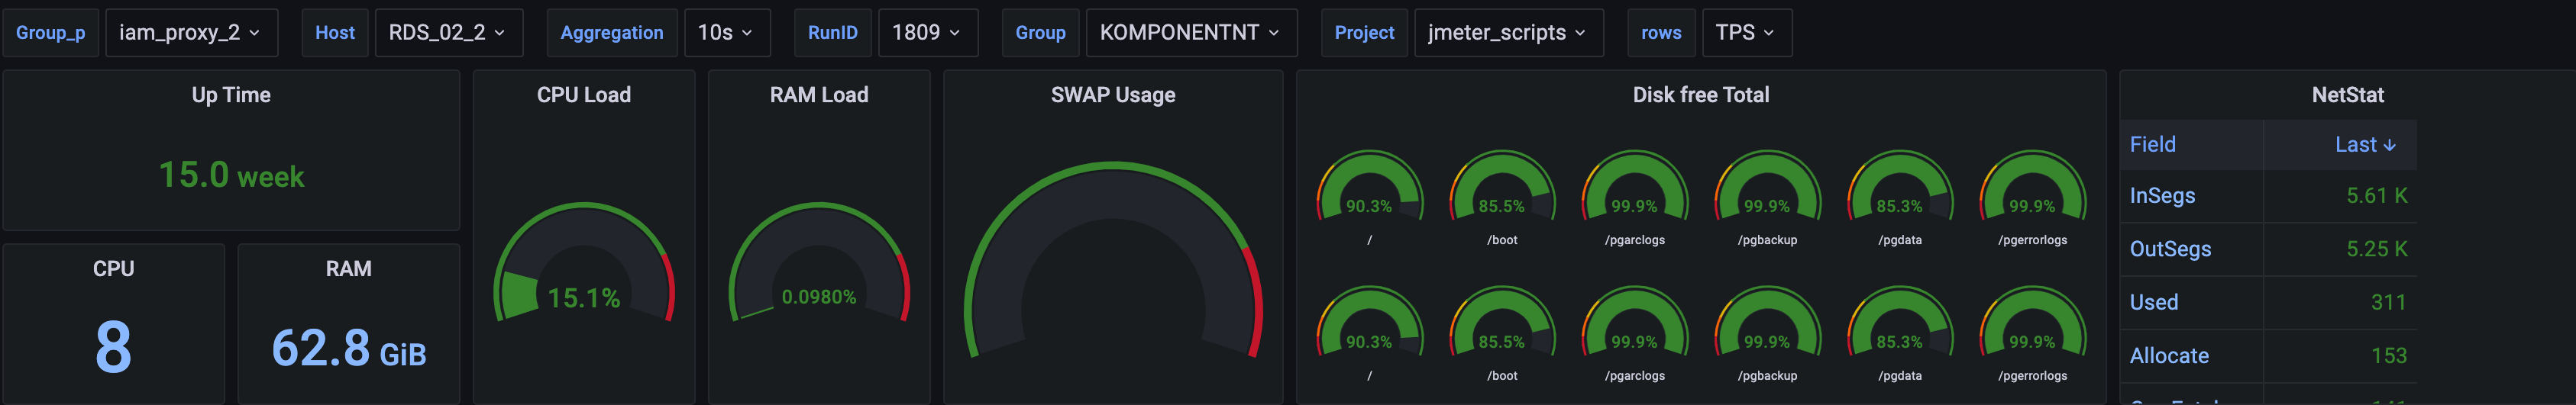Click the top-row /pgerrorlogs gauge
The height and width of the screenshot is (405, 2576).
[2032, 187]
